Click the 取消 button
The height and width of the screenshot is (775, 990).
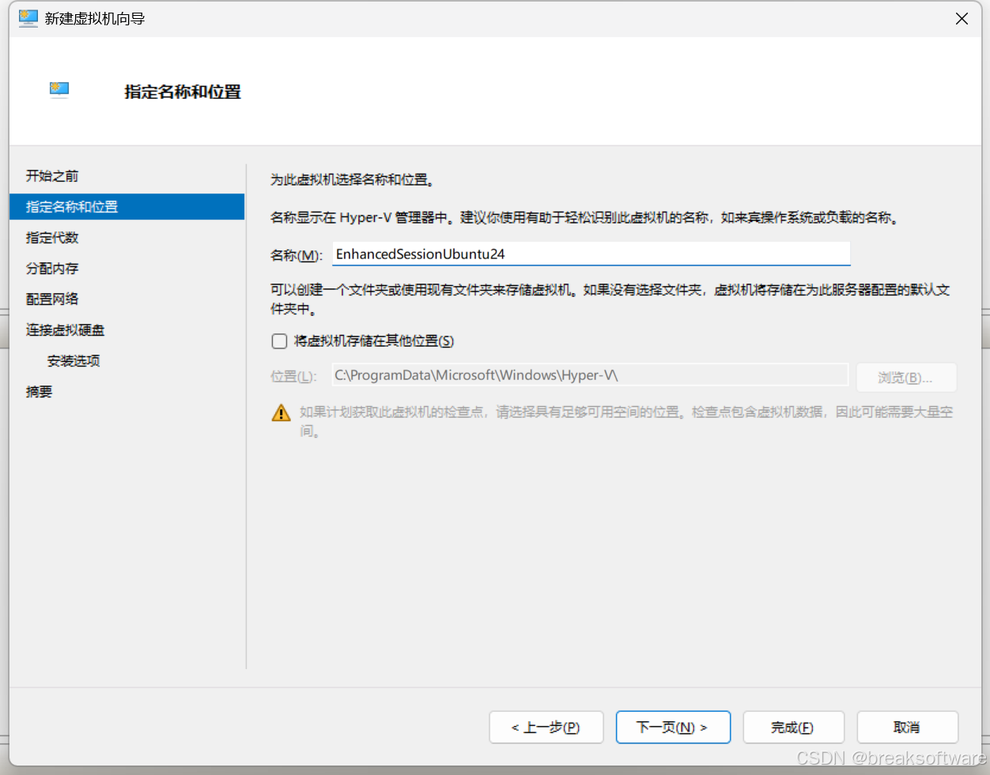coord(908,728)
